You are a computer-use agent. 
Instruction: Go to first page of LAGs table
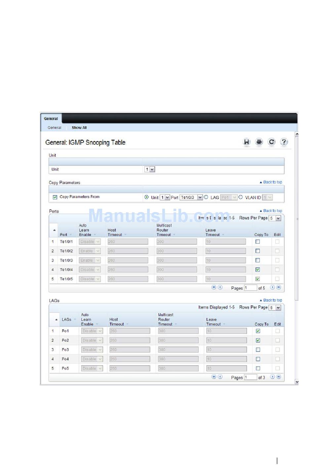pyautogui.click(x=214, y=377)
